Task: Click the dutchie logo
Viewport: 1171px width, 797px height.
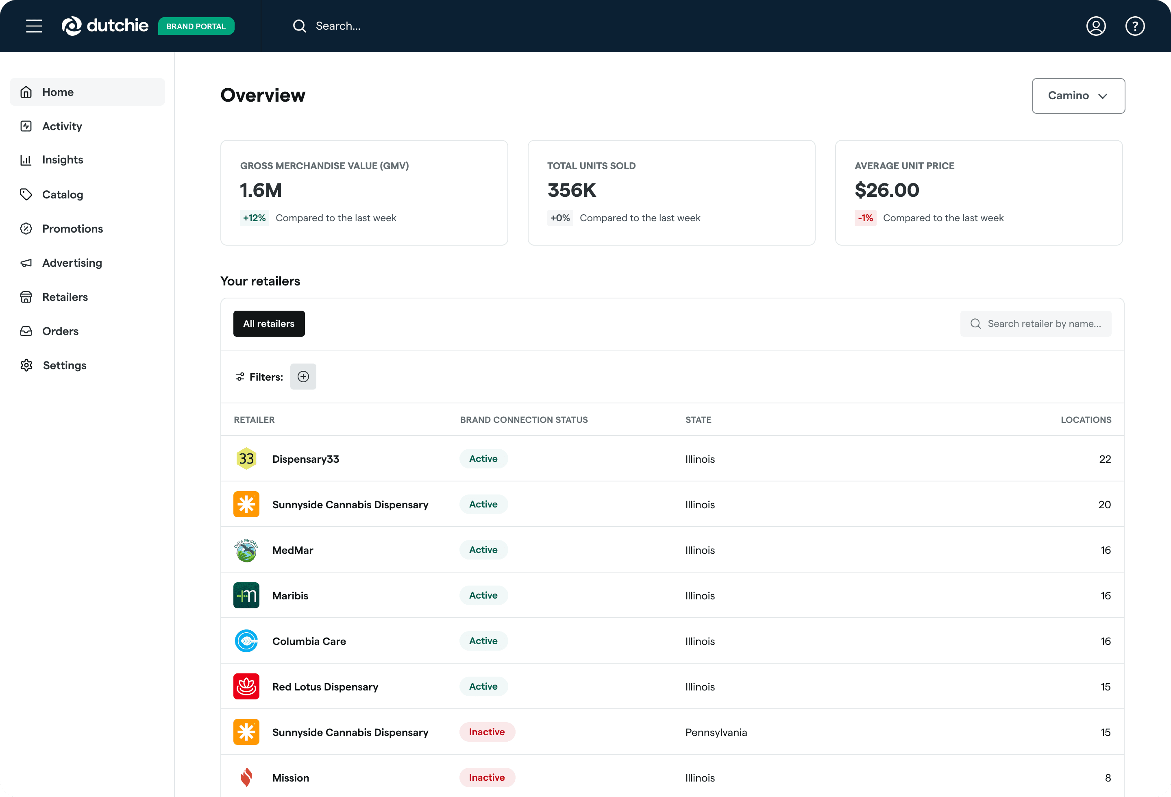Action: pyautogui.click(x=105, y=26)
